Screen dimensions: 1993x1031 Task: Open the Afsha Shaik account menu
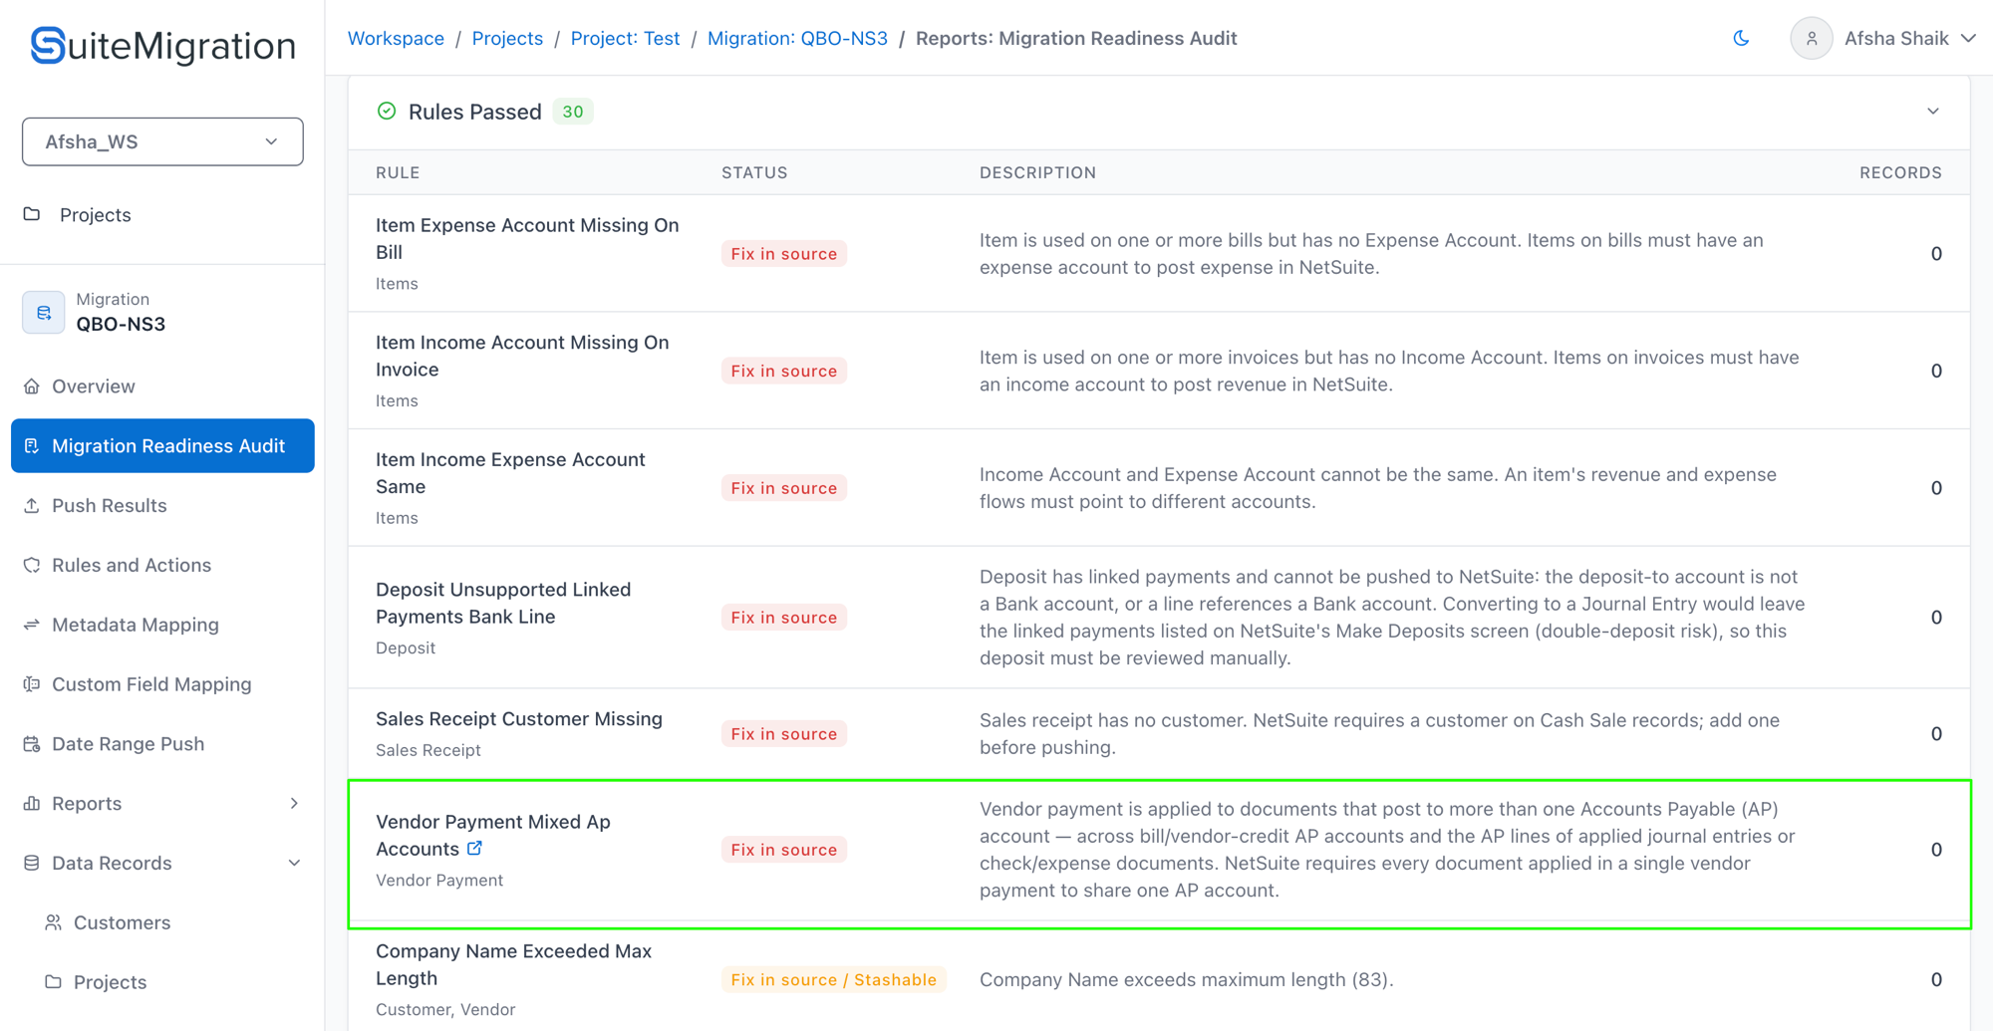pos(1908,39)
